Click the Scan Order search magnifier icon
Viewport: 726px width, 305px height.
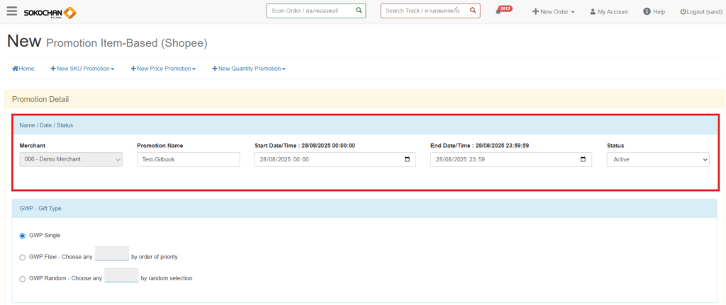359,11
